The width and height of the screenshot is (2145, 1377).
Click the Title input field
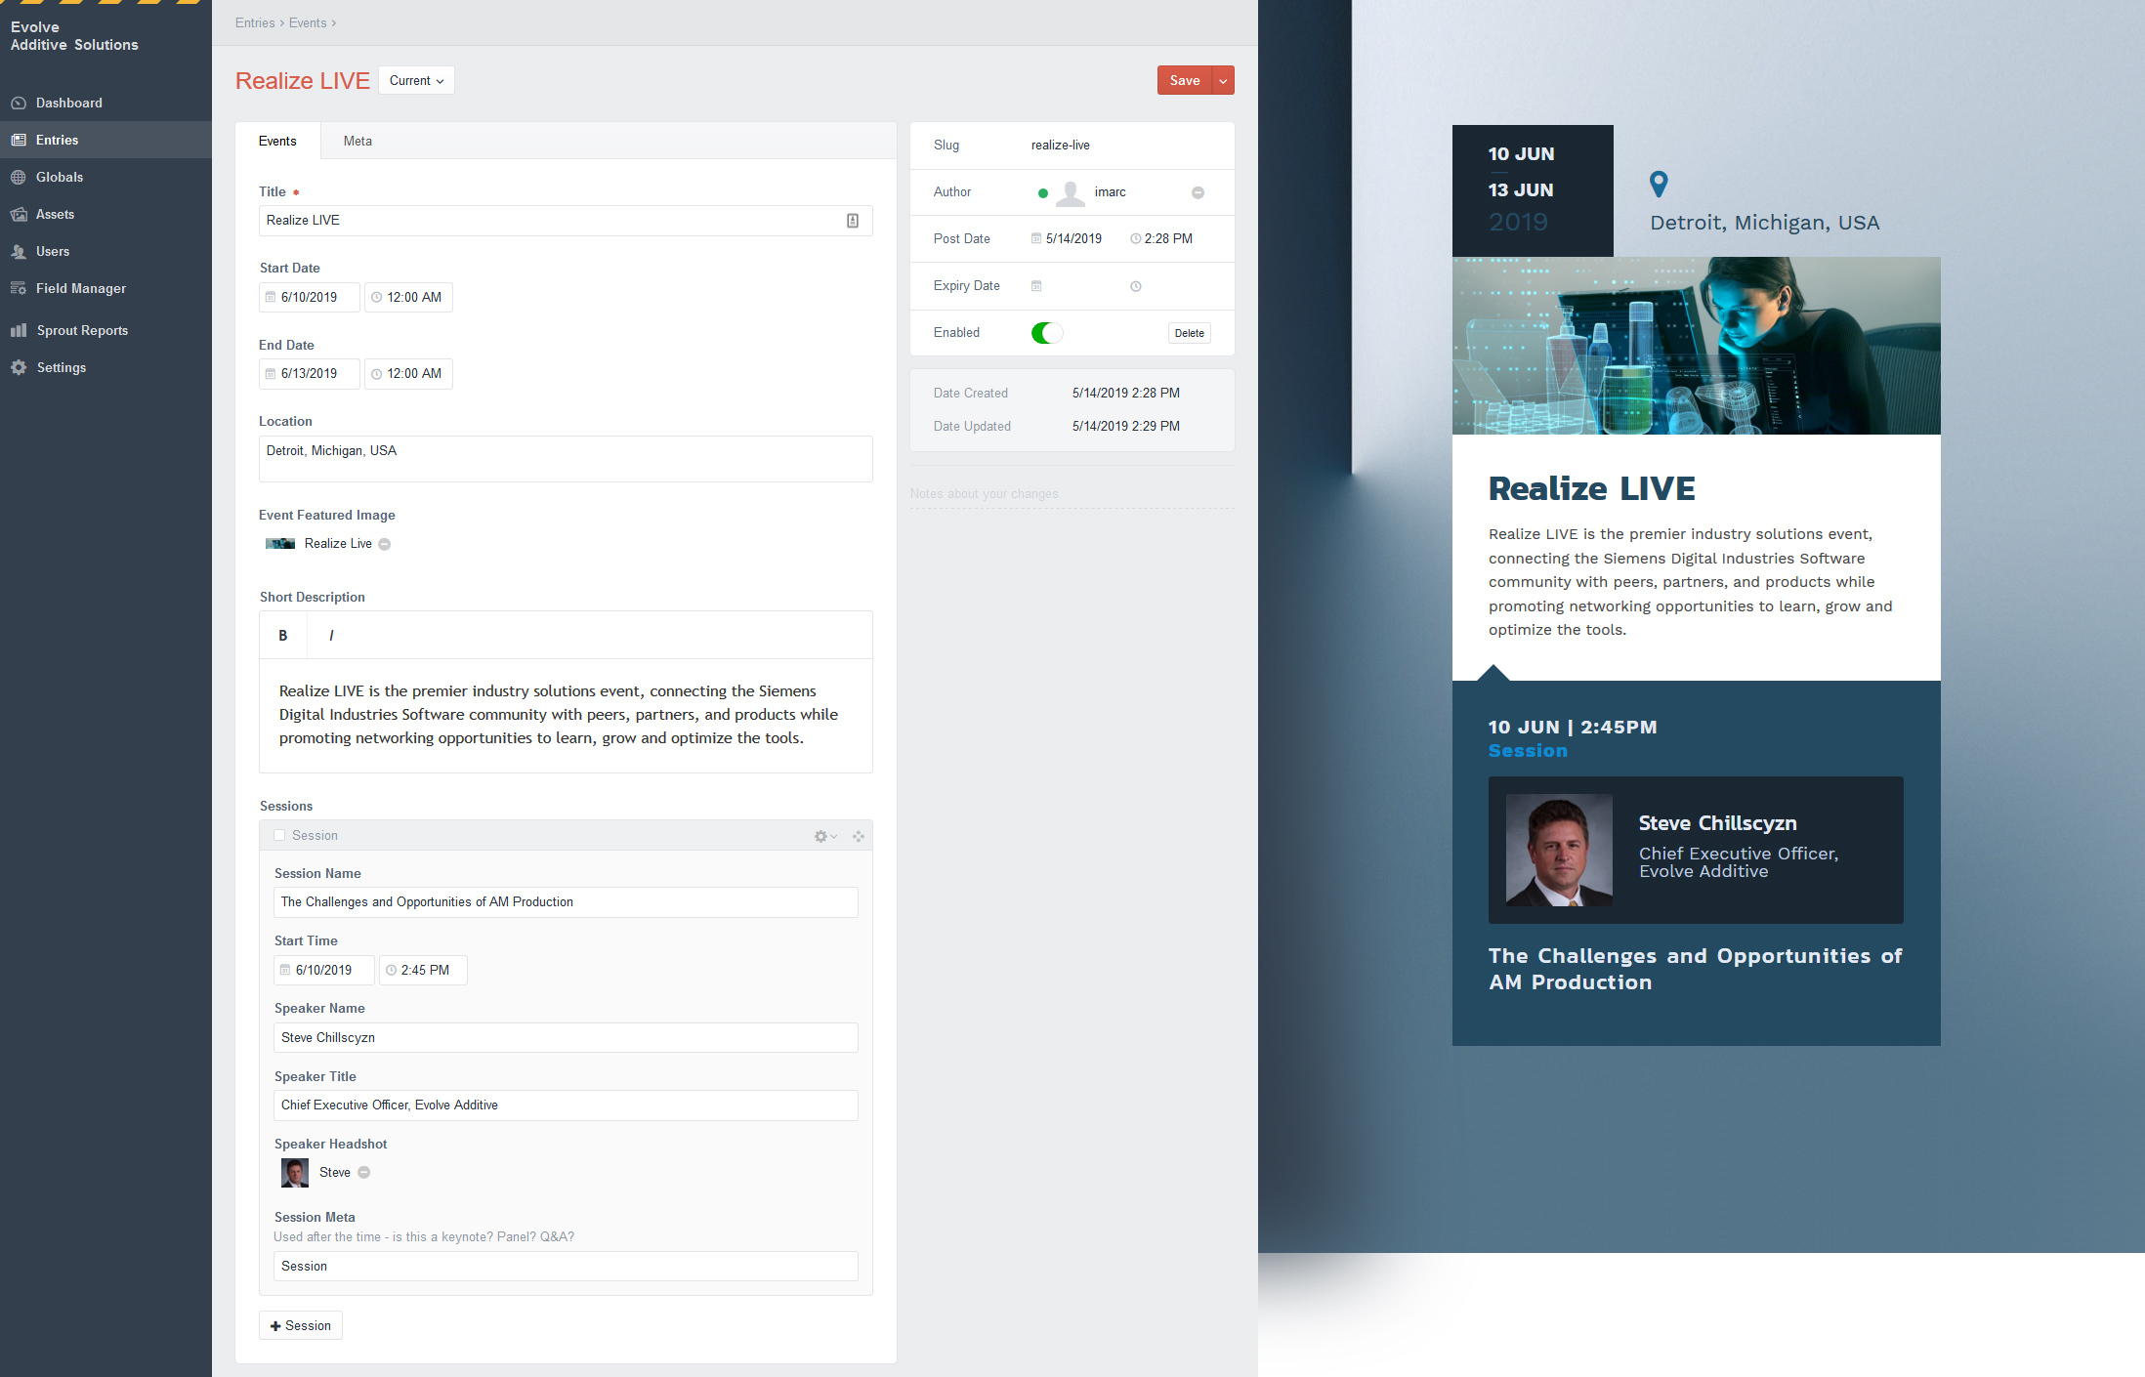coord(566,221)
